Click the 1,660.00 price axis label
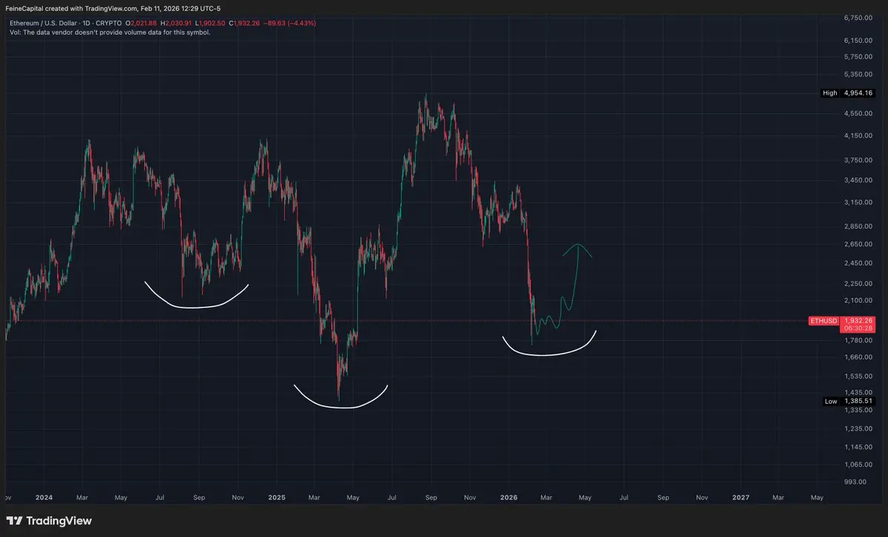Viewport: 888px width, 537px height. (x=858, y=357)
